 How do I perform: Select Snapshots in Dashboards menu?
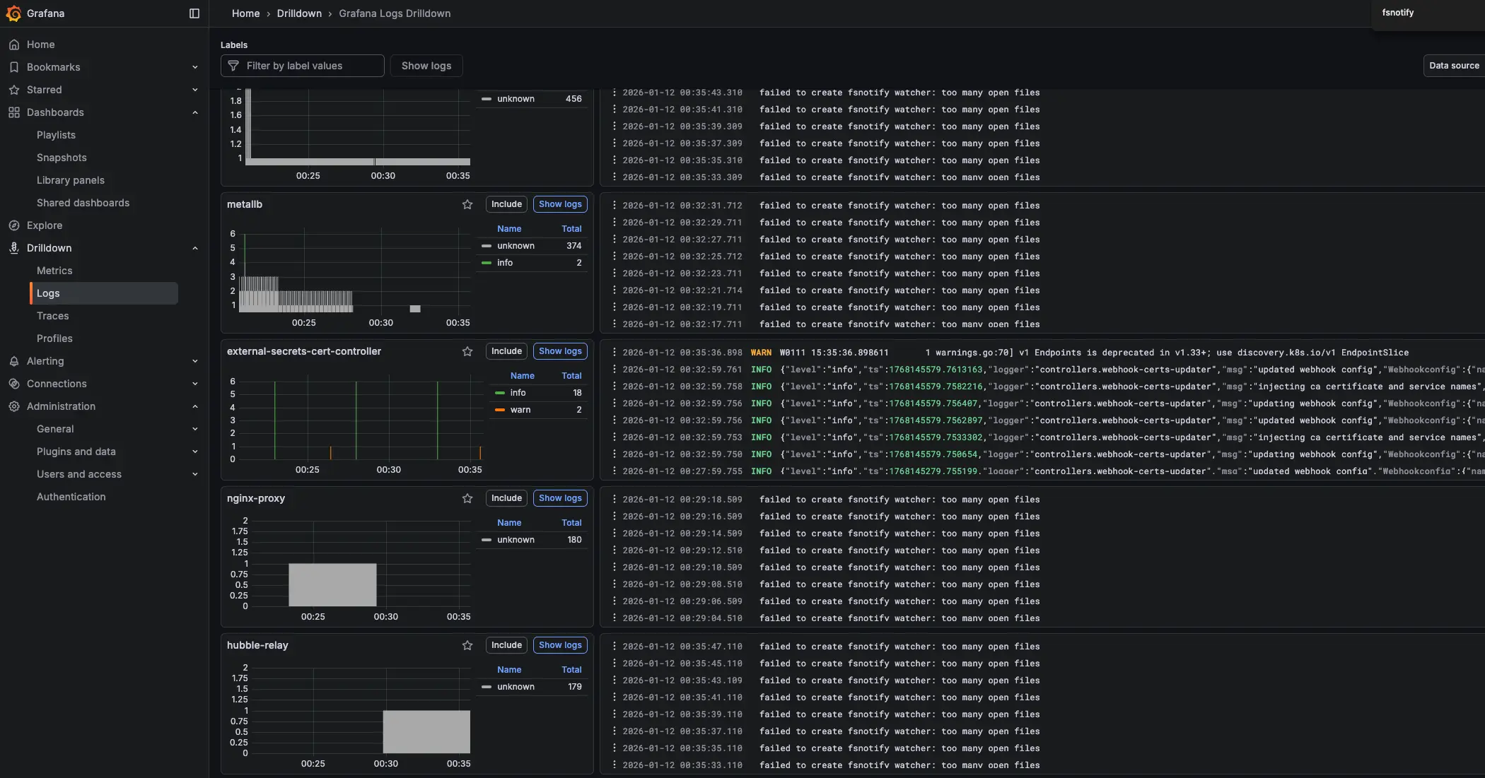(x=62, y=158)
